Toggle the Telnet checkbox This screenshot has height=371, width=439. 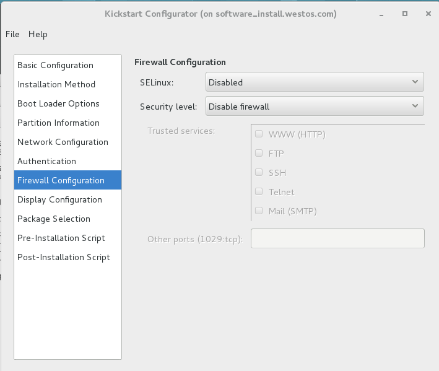[x=259, y=191]
